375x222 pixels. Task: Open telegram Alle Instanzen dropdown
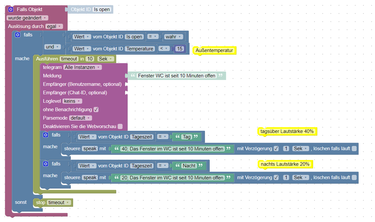pyautogui.click(x=82, y=67)
